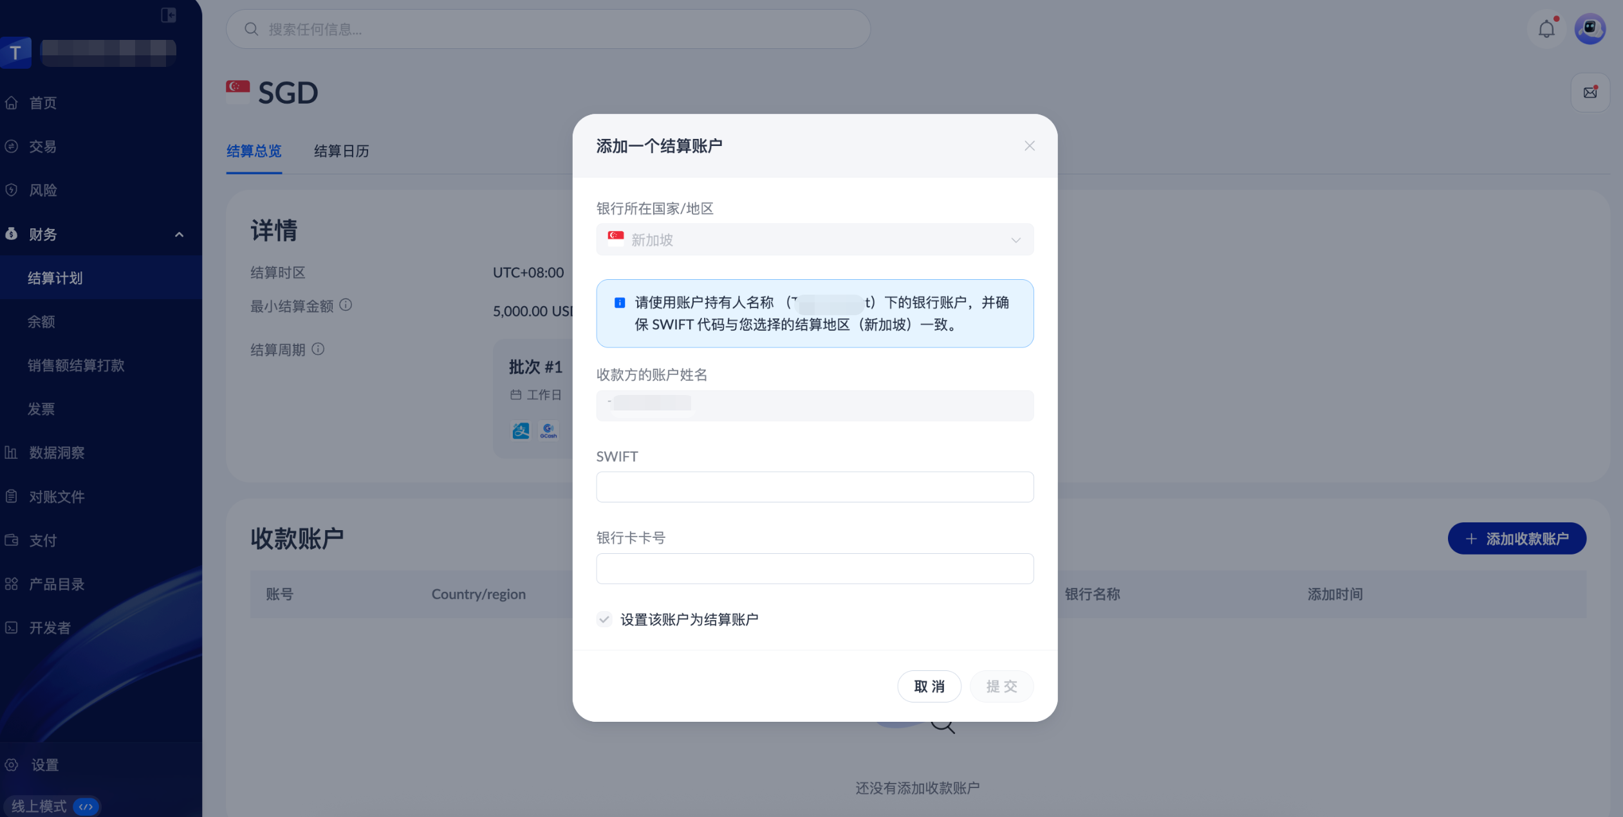Click the 开发者 terminal icon
This screenshot has width=1623, height=817.
click(12, 628)
